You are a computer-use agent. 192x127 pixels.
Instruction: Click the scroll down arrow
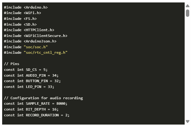click(x=187, y=122)
